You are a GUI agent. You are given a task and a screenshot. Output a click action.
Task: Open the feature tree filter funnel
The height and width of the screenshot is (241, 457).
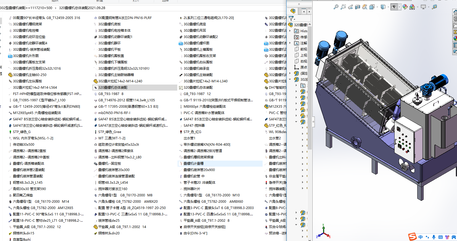[x=291, y=18]
